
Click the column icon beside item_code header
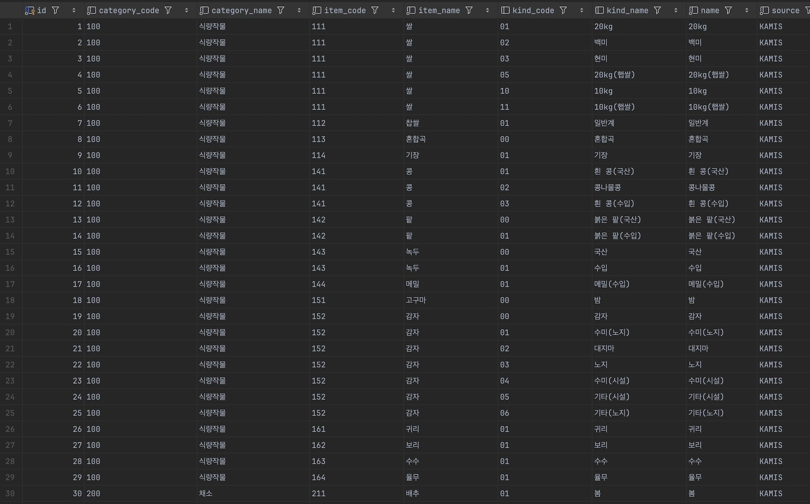pyautogui.click(x=317, y=10)
